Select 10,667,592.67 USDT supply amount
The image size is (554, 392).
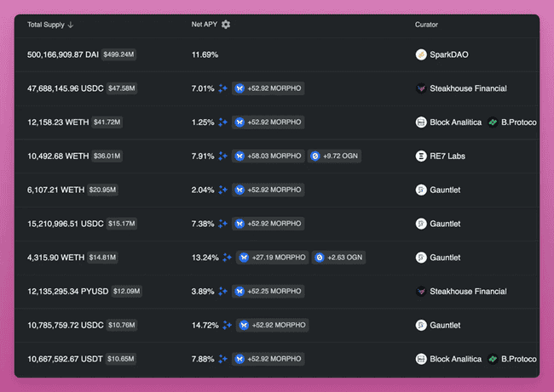click(x=65, y=359)
